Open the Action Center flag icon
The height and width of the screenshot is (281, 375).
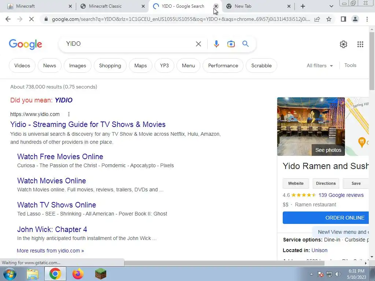pyautogui.click(x=320, y=274)
